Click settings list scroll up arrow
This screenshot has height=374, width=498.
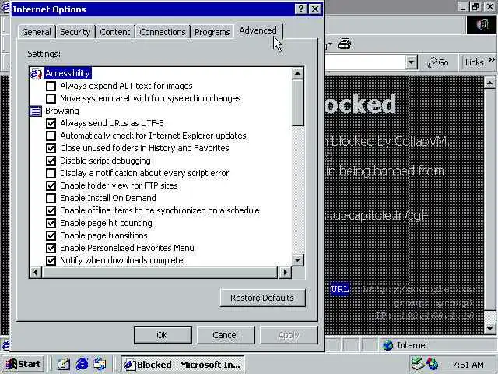297,73
